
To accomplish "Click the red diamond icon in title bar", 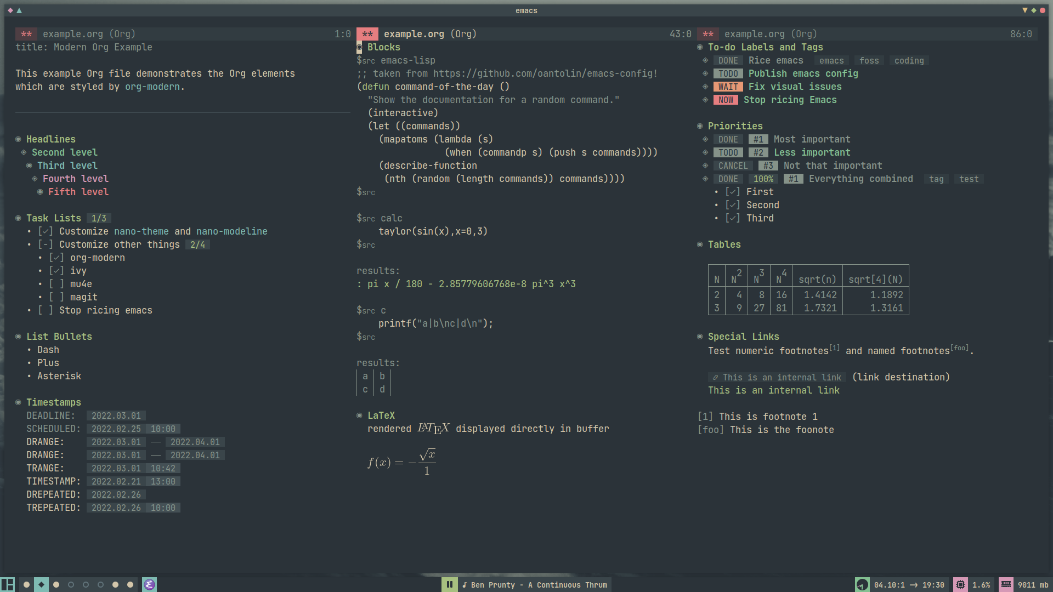I will click(10, 10).
